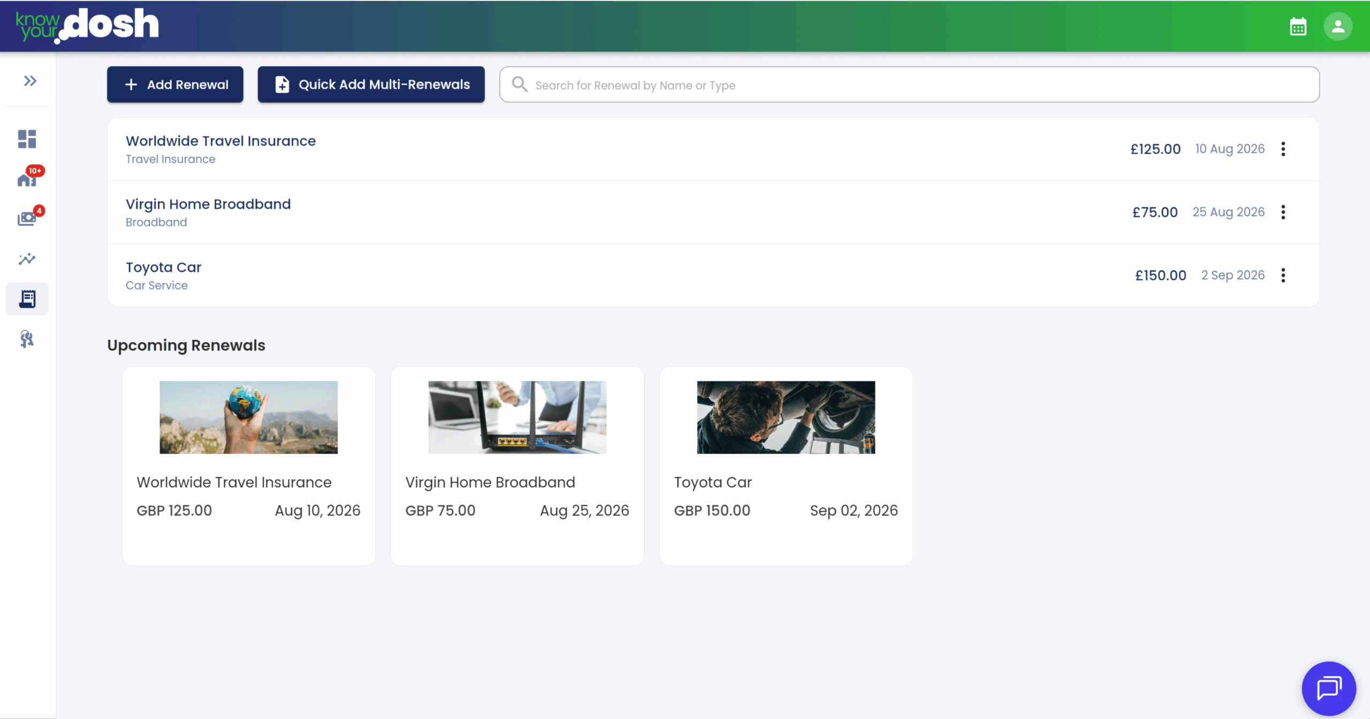The width and height of the screenshot is (1370, 719).
Task: Click Sep 02, 2026 on upcoming card
Action: tap(854, 511)
